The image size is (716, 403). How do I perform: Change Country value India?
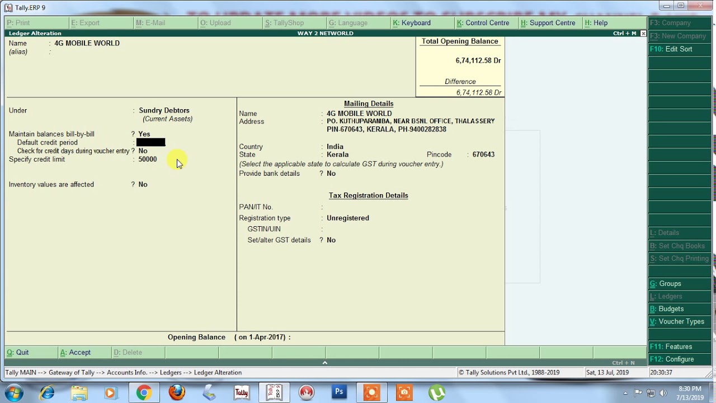pyautogui.click(x=335, y=147)
